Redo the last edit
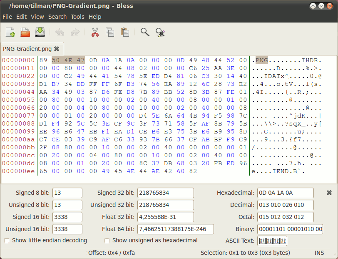Screen dimensions: 338x259 (75, 32)
